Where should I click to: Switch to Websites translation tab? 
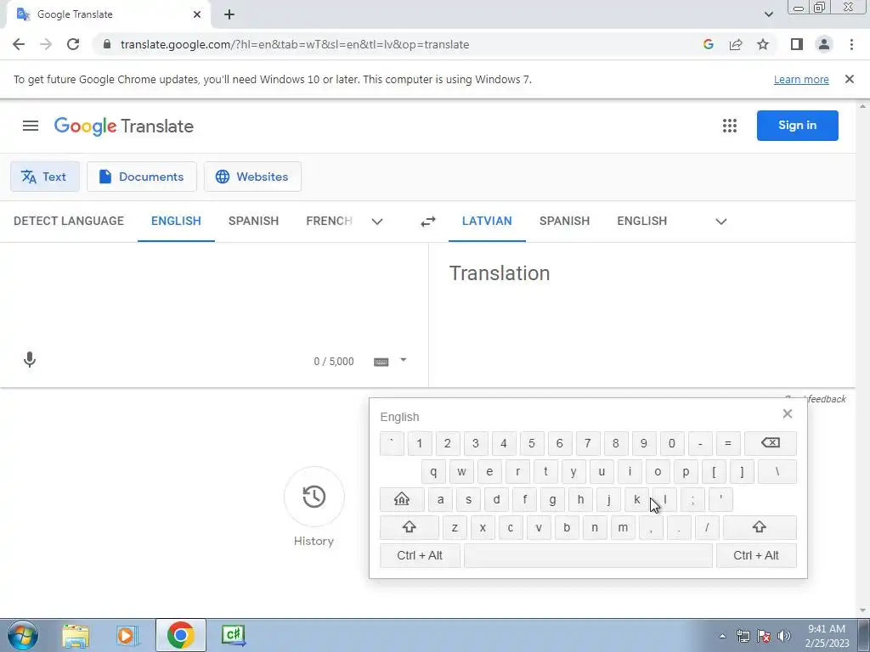click(x=252, y=177)
